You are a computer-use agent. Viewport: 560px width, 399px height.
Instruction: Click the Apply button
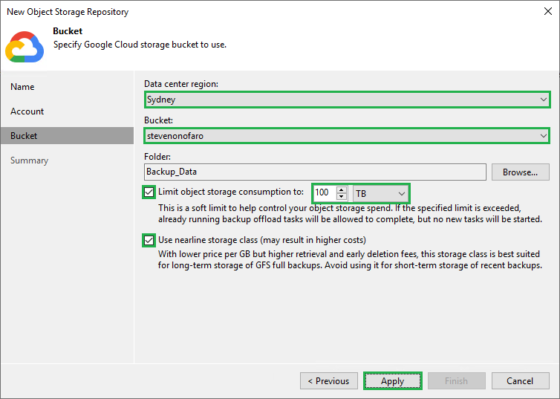[x=392, y=381]
